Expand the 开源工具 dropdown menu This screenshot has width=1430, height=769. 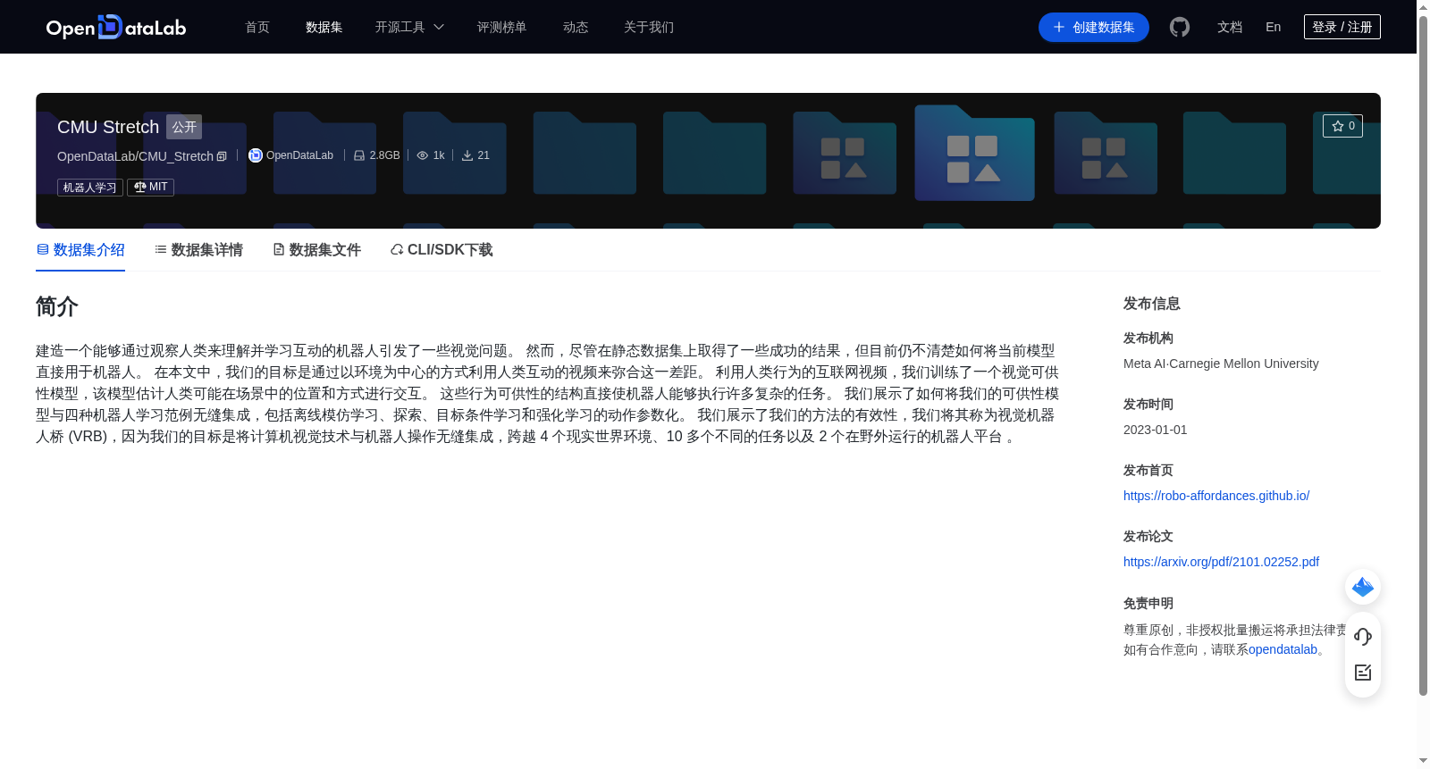(409, 27)
